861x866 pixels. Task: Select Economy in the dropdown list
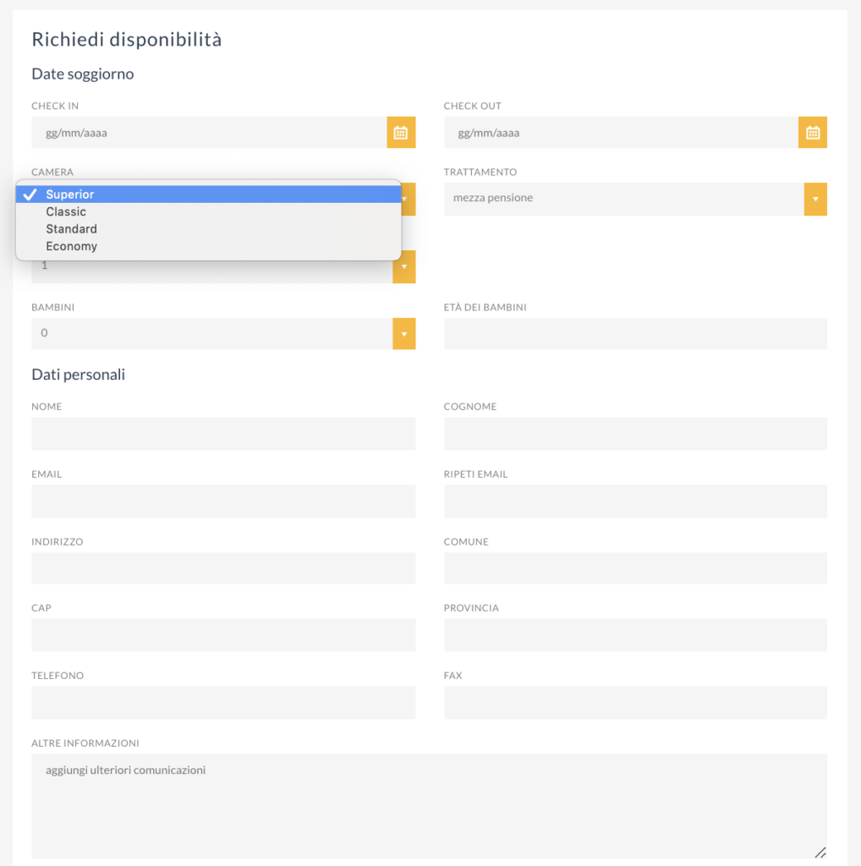[x=209, y=246]
